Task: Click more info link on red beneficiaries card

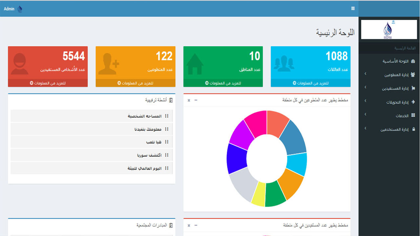Action: [48, 83]
